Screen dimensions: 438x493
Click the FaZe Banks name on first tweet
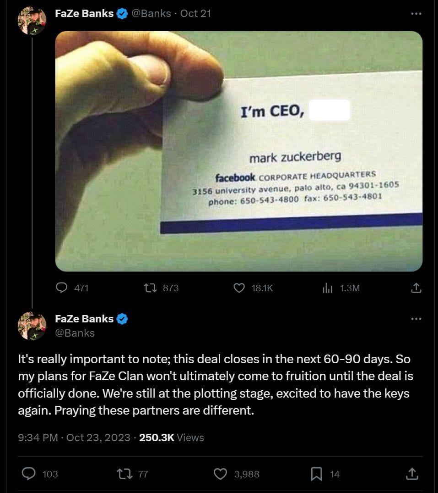click(84, 14)
